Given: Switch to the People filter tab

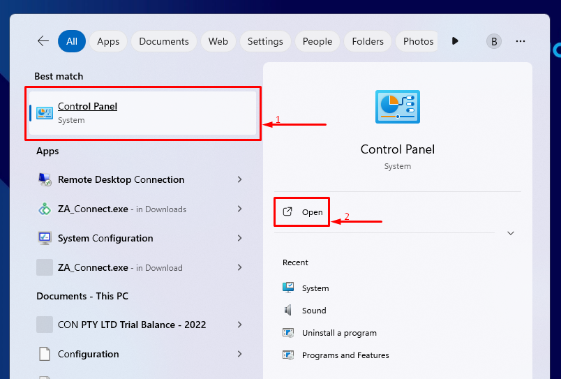Looking at the screenshot, I should [x=317, y=41].
